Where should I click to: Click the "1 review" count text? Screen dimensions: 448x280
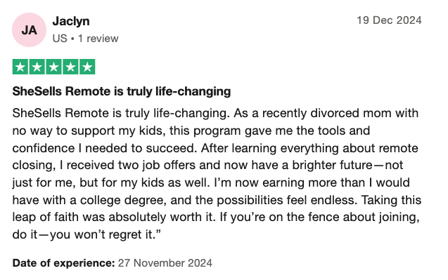tap(98, 39)
